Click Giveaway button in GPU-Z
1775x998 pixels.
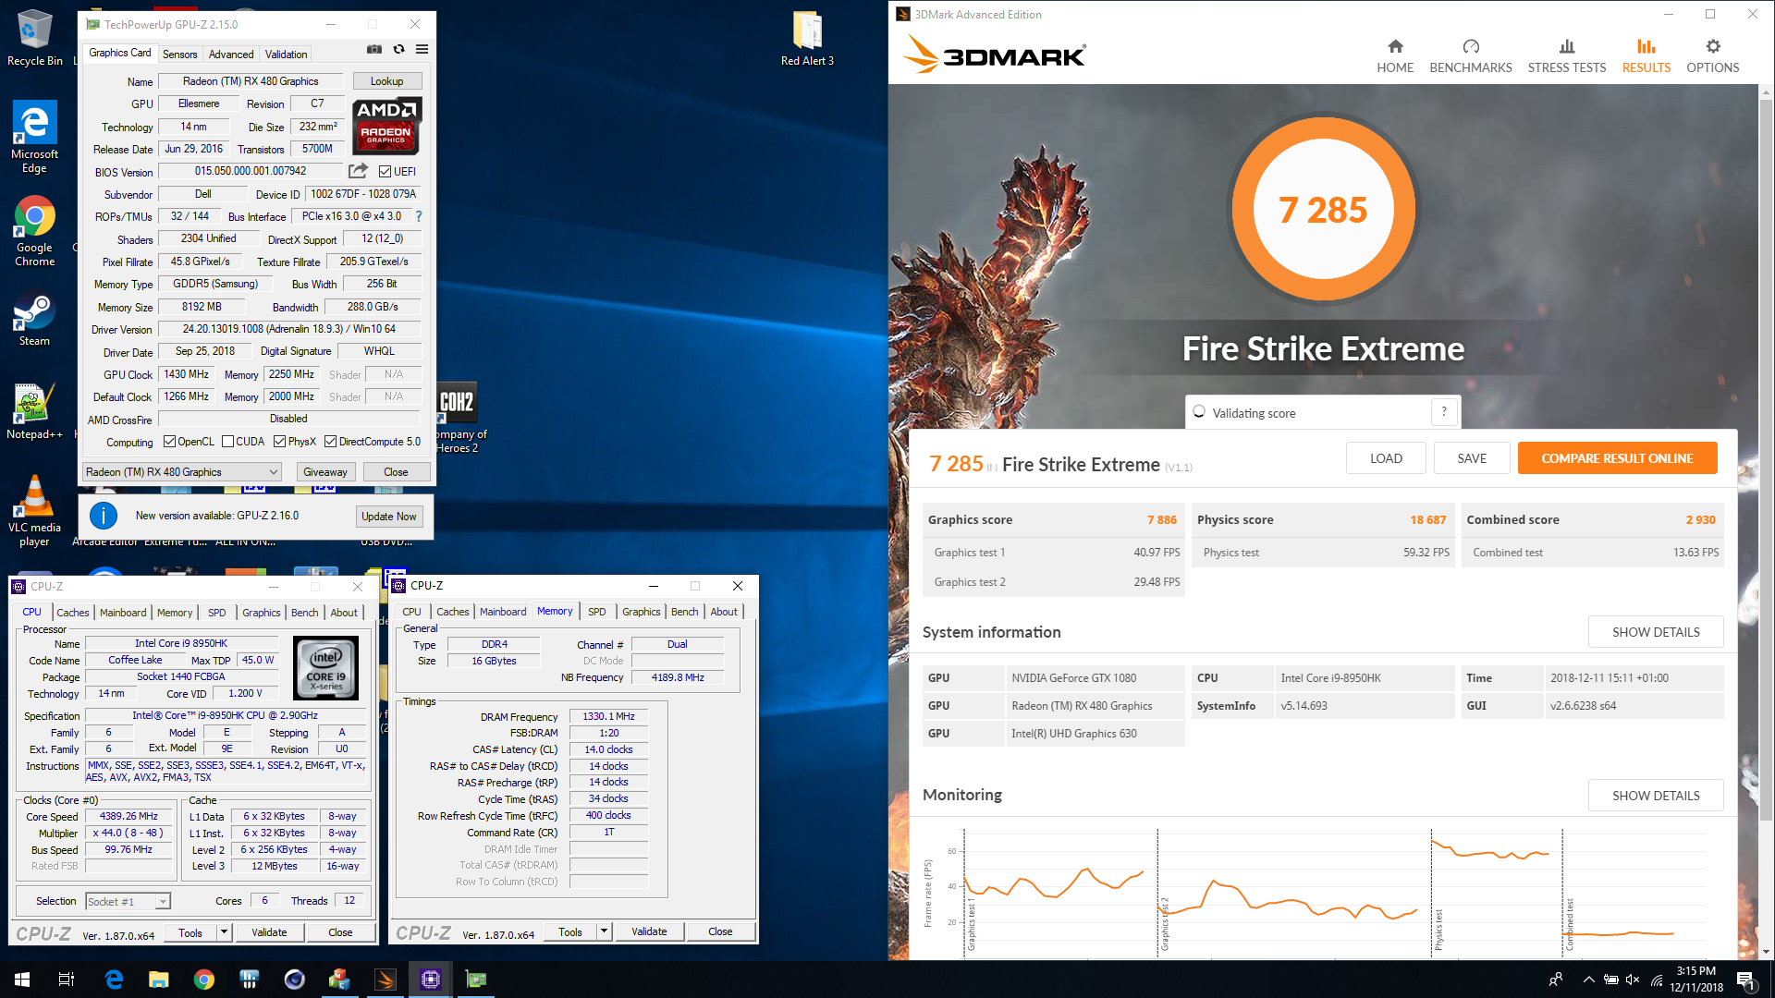(x=325, y=472)
